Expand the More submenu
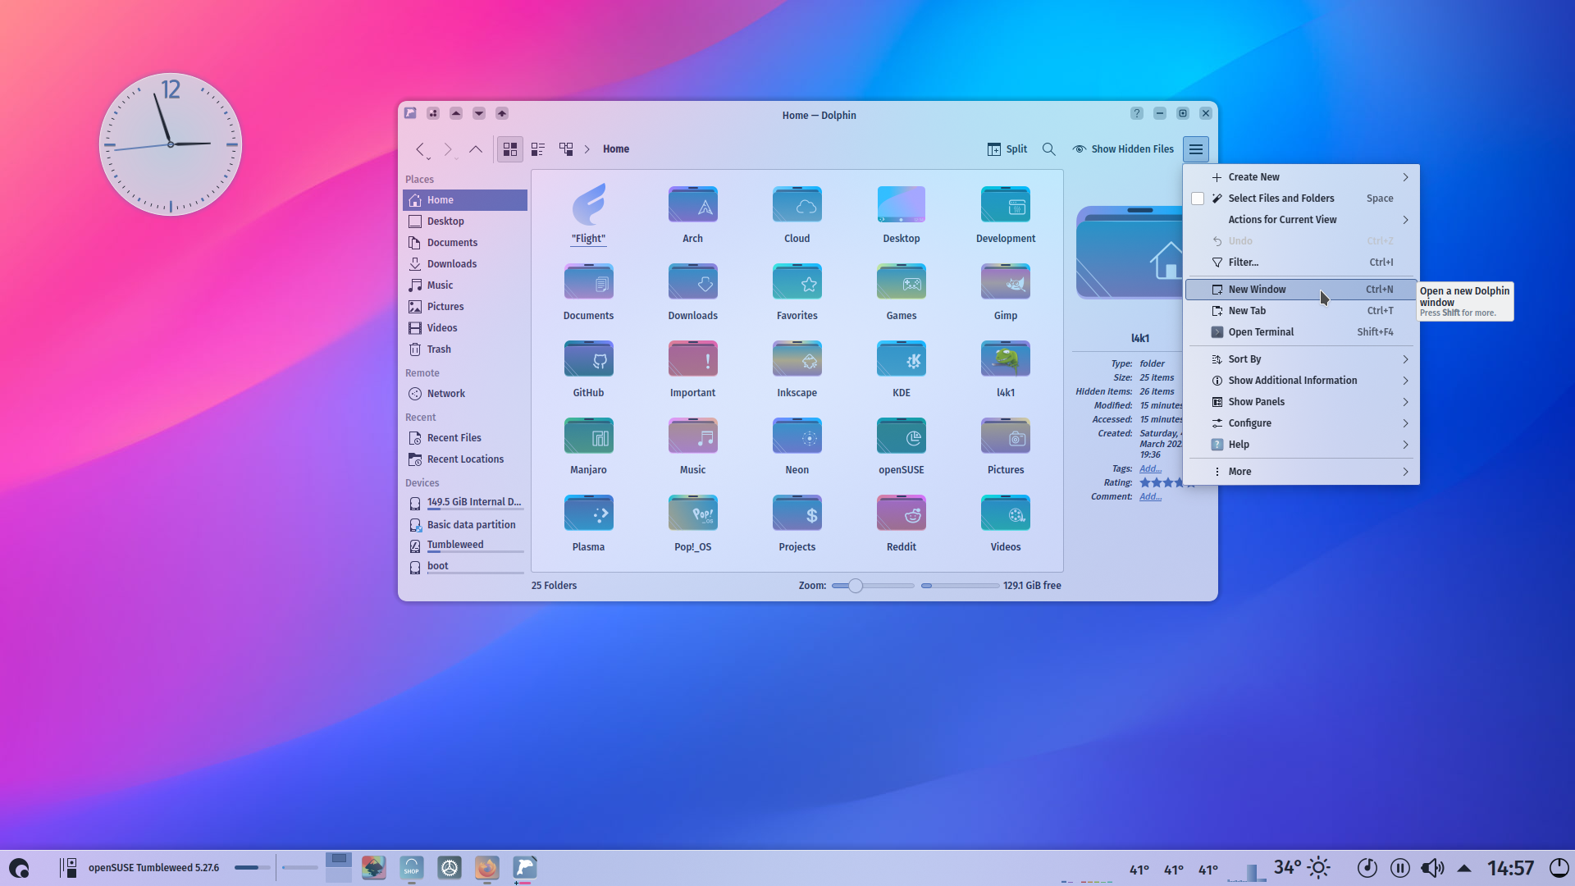This screenshot has height=886, width=1575. [1302, 472]
